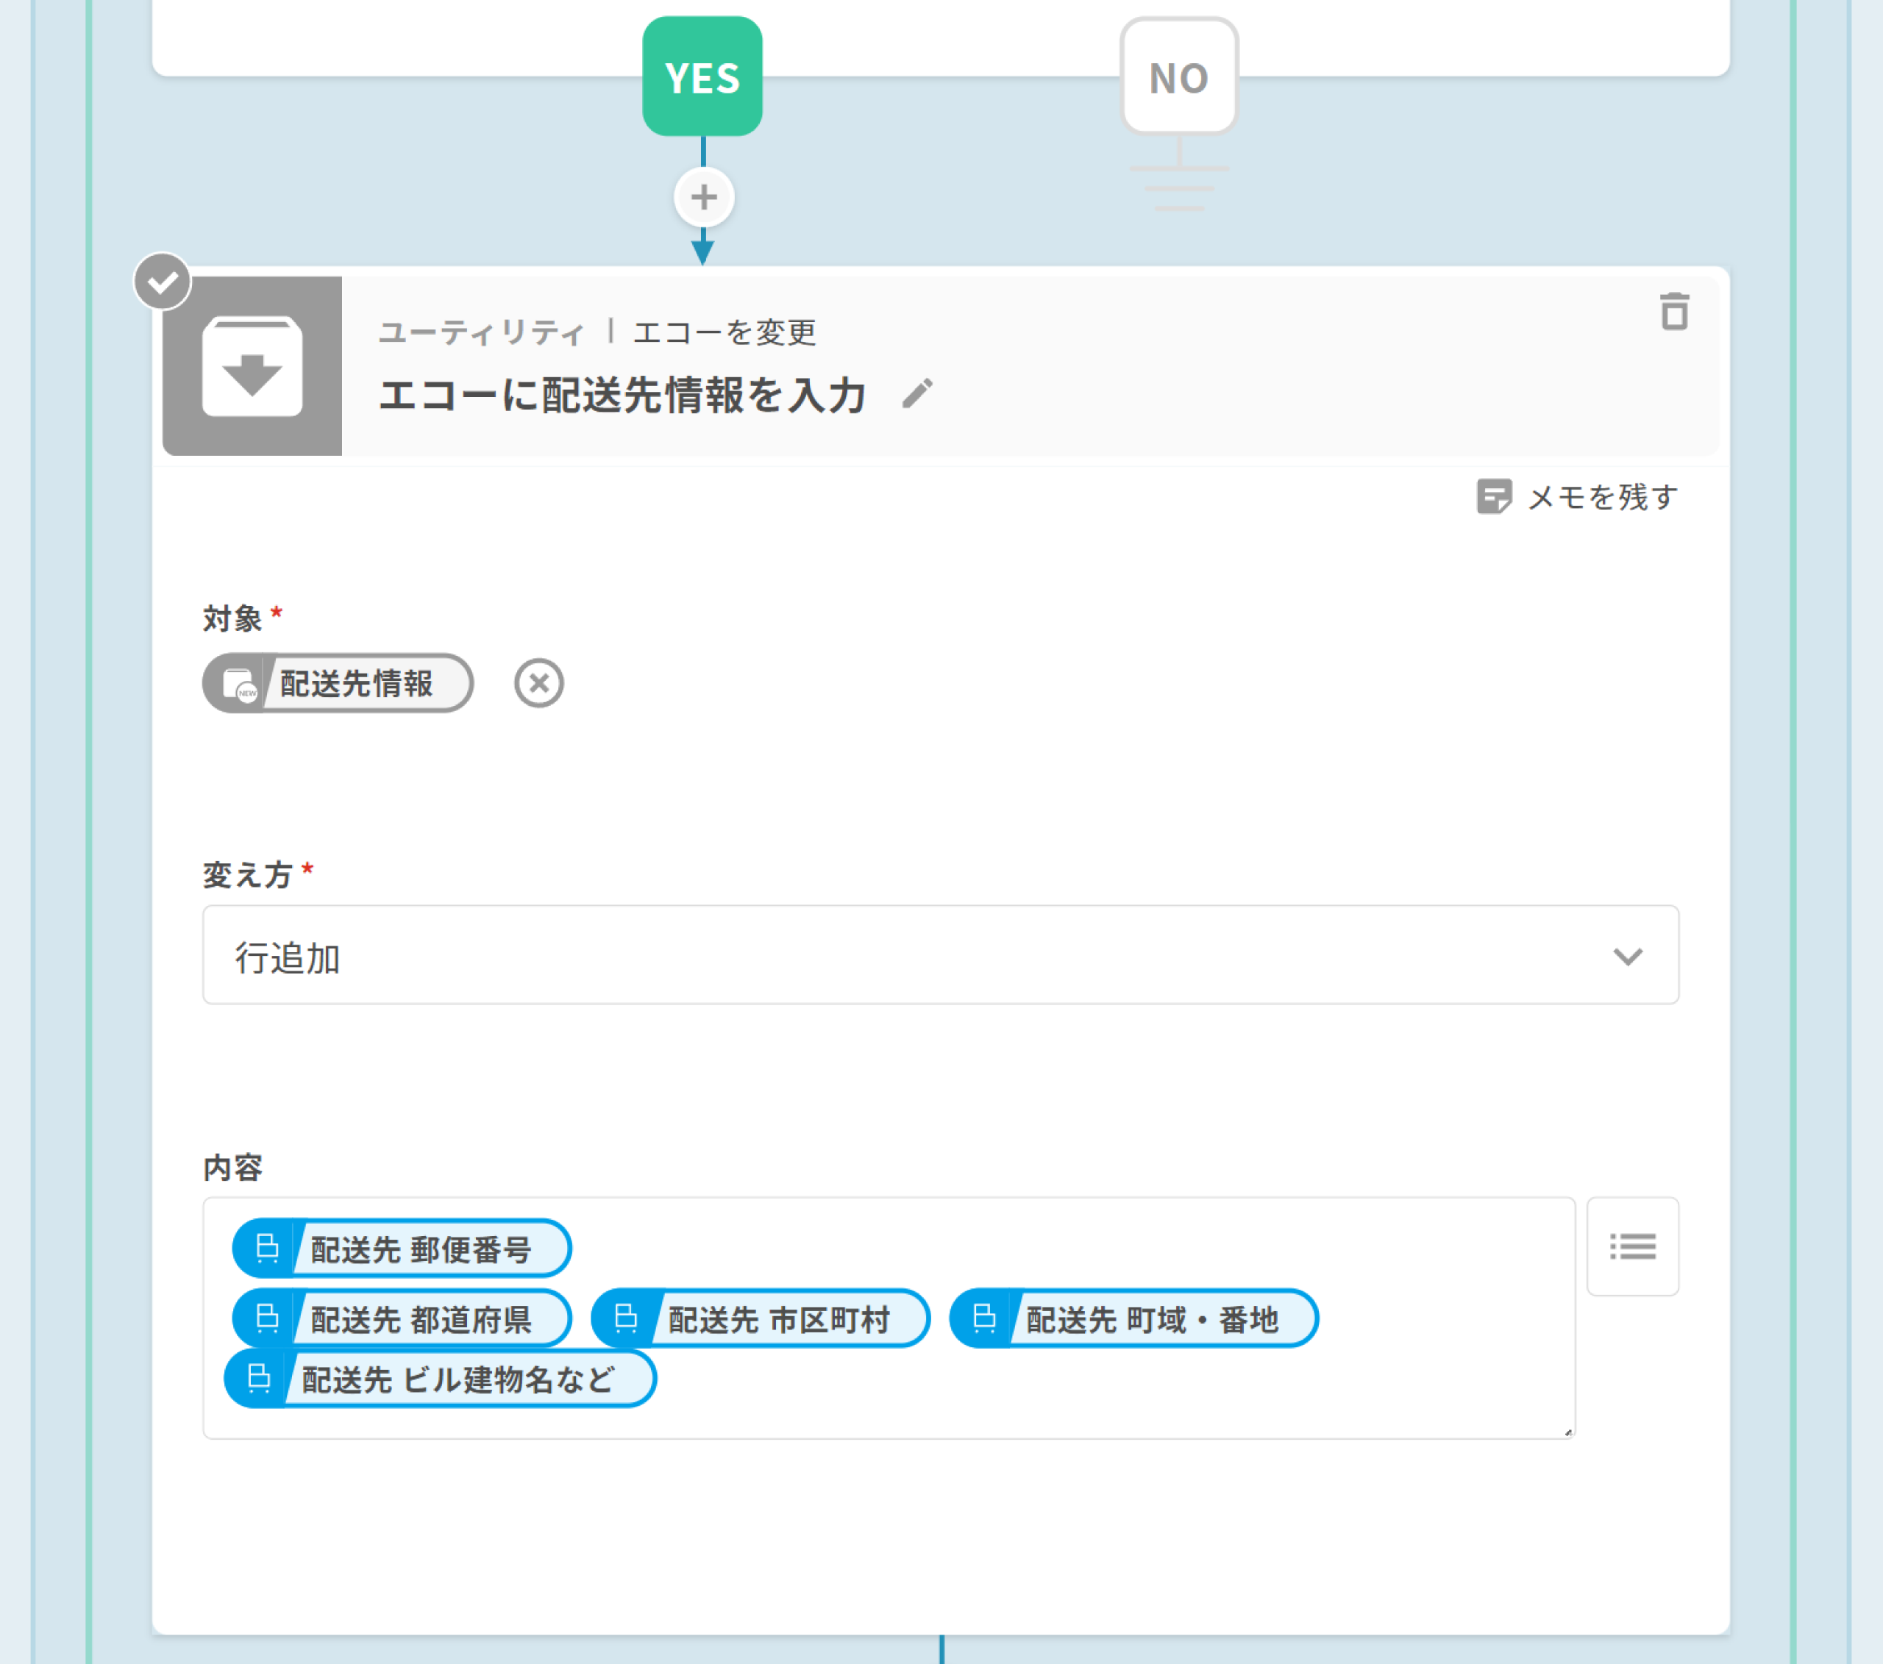Image resolution: width=1883 pixels, height=1664 pixels.
Task: Click the 配送先 郵便番号 variable chip
Action: [x=402, y=1249]
